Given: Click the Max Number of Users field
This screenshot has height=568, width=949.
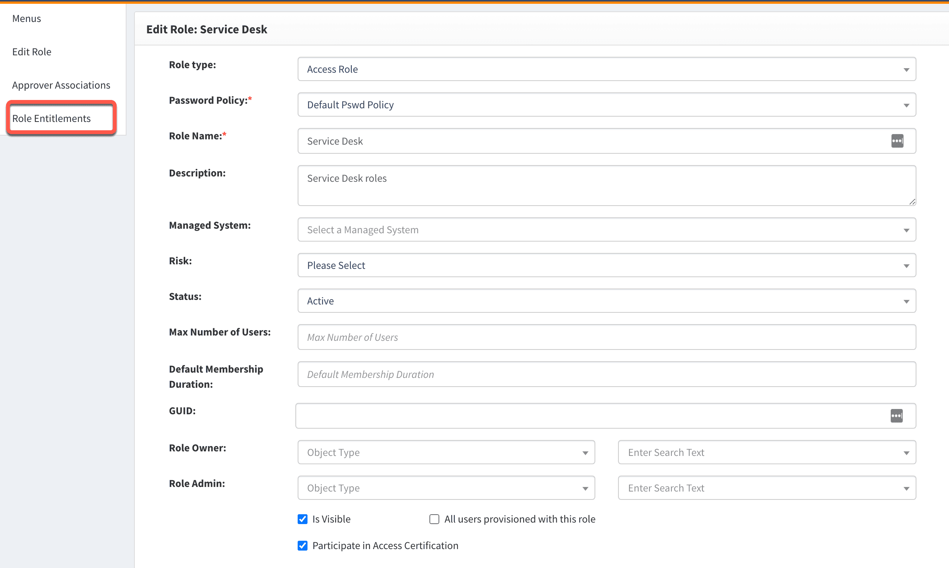Looking at the screenshot, I should point(607,337).
